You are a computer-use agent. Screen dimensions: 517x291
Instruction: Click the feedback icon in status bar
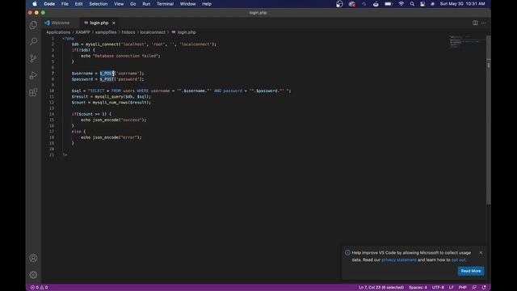pyautogui.click(x=474, y=288)
